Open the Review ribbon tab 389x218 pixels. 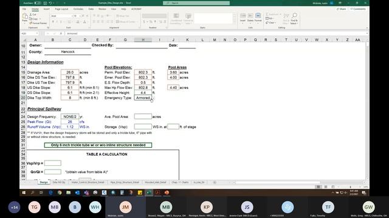pos(102,9)
